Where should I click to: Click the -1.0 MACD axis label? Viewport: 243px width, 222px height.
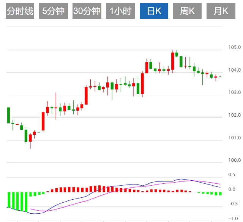[233, 219]
